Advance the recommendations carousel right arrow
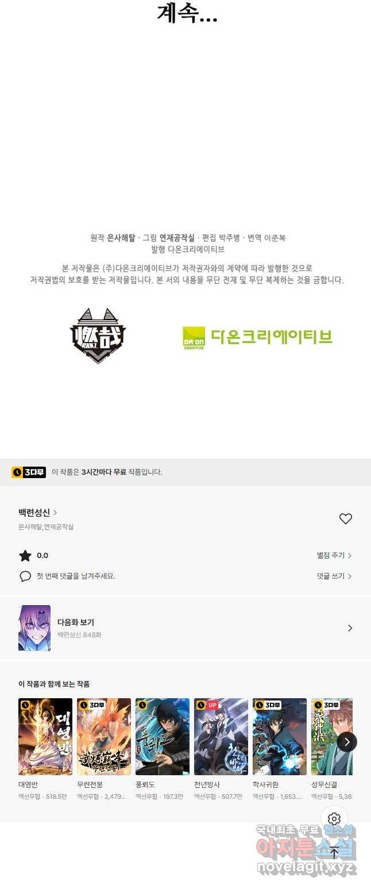The height and width of the screenshot is (889, 371). click(347, 742)
